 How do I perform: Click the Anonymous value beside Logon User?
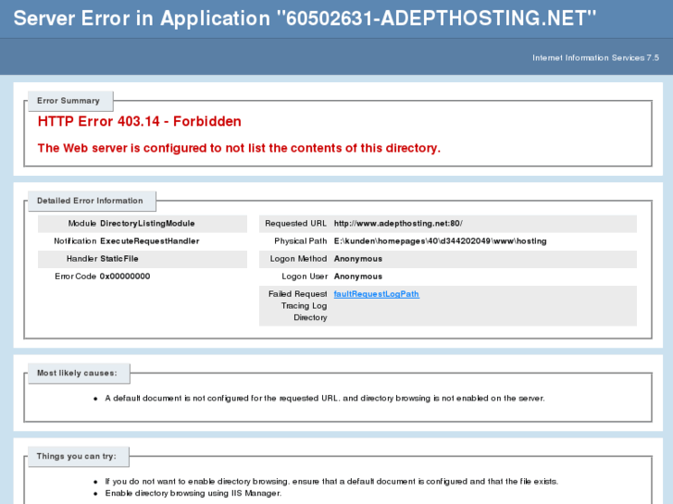click(358, 277)
